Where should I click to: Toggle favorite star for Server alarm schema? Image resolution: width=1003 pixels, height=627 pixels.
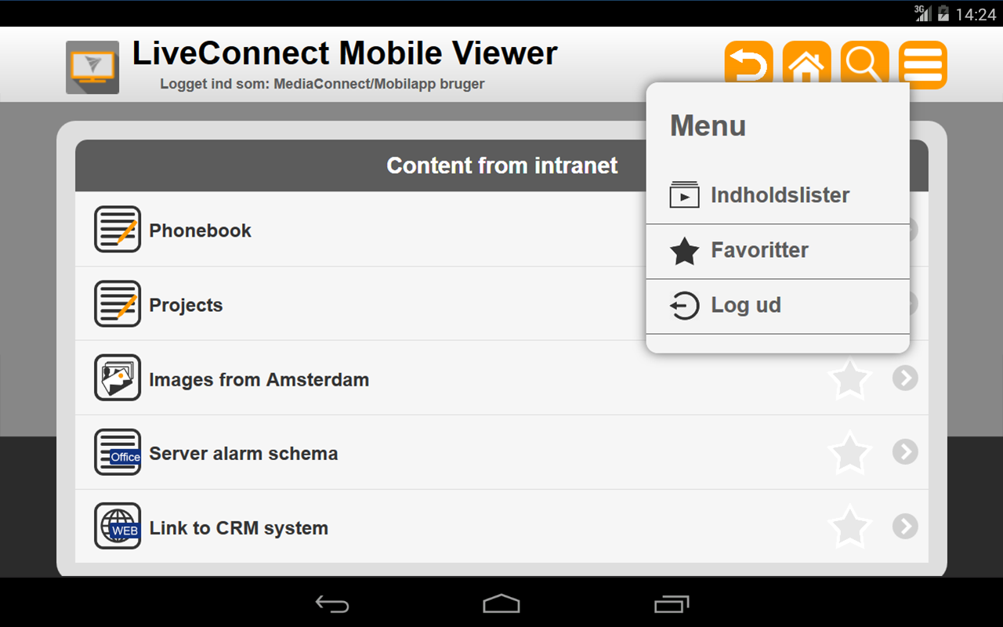click(x=849, y=452)
